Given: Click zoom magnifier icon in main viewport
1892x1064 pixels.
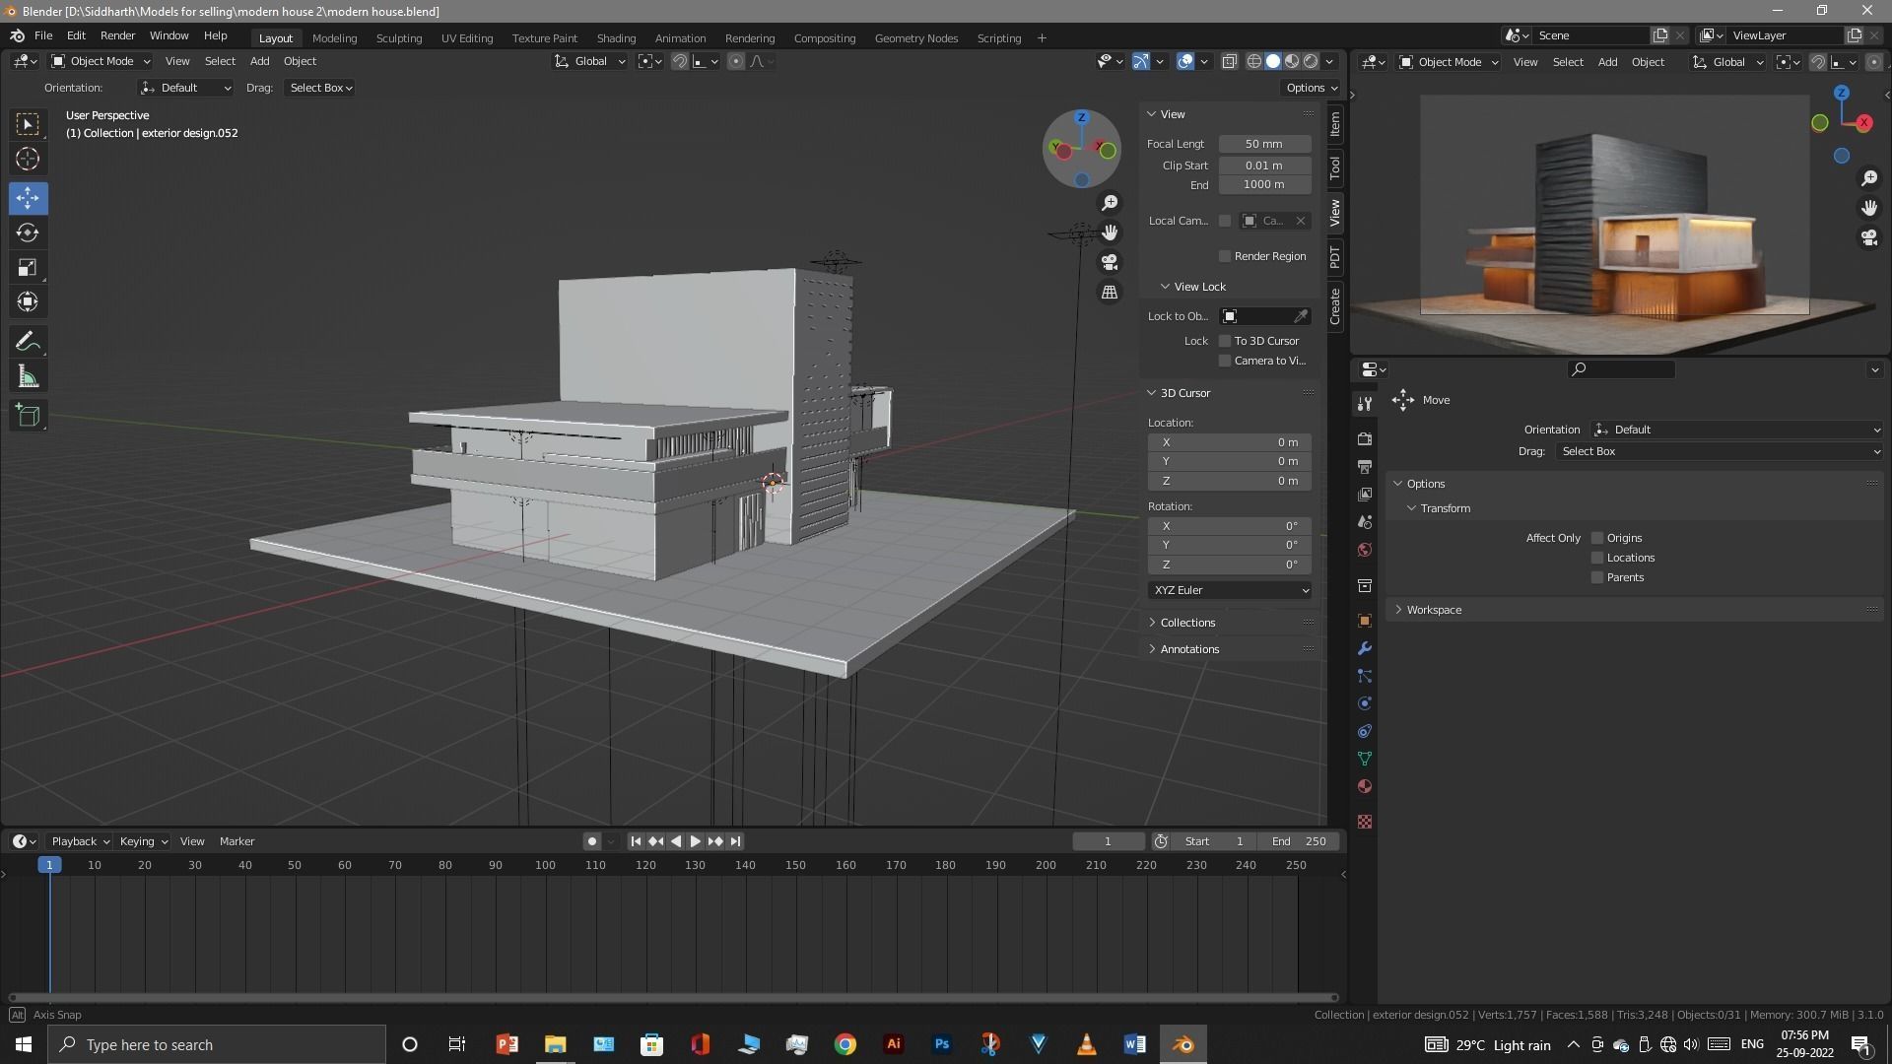Looking at the screenshot, I should [x=1110, y=202].
